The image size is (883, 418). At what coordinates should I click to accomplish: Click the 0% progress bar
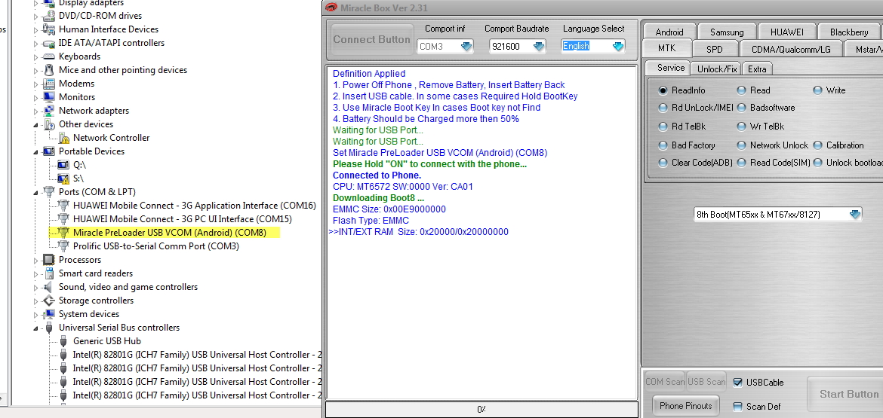[x=481, y=409]
